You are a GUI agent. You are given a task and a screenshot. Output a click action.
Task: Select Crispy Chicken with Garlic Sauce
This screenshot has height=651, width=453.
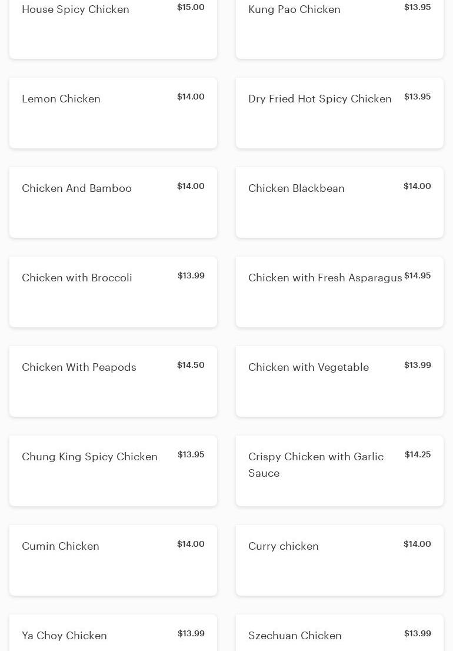(x=339, y=471)
